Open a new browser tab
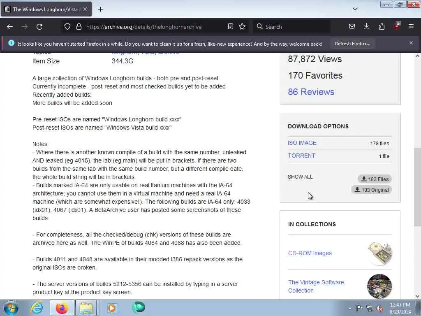The height and width of the screenshot is (316, 421). [x=100, y=9]
